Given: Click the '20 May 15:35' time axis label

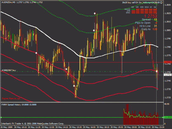Looking at the screenshot, I should [75, 127].
